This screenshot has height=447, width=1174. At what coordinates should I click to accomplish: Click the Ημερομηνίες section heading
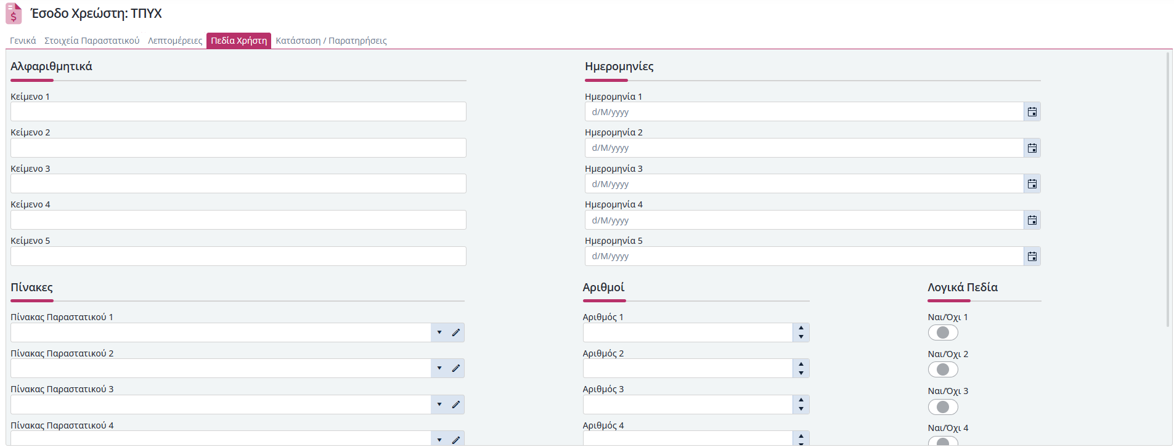(619, 66)
